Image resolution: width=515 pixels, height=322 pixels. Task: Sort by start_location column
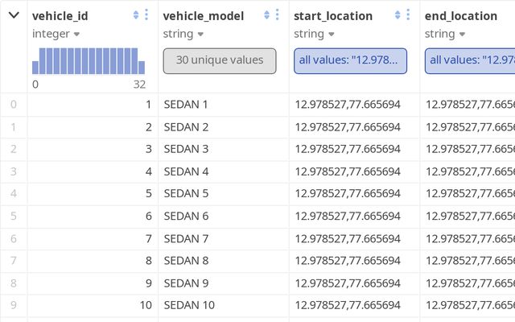click(x=398, y=15)
